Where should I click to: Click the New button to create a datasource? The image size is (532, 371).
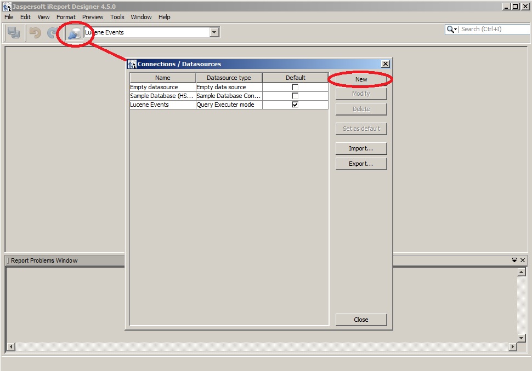[x=361, y=79]
